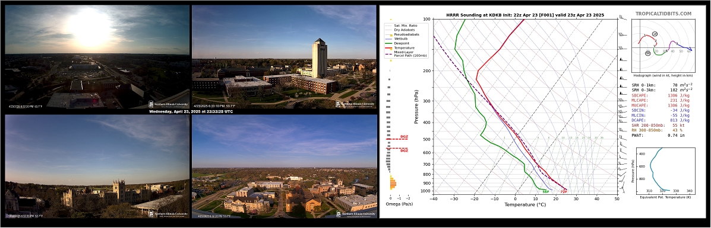Image resolution: width=711 pixels, height=228 pixels.
Task: Click the Wednesday, April 23, 2025 timestamp text
Action: pyautogui.click(x=191, y=111)
